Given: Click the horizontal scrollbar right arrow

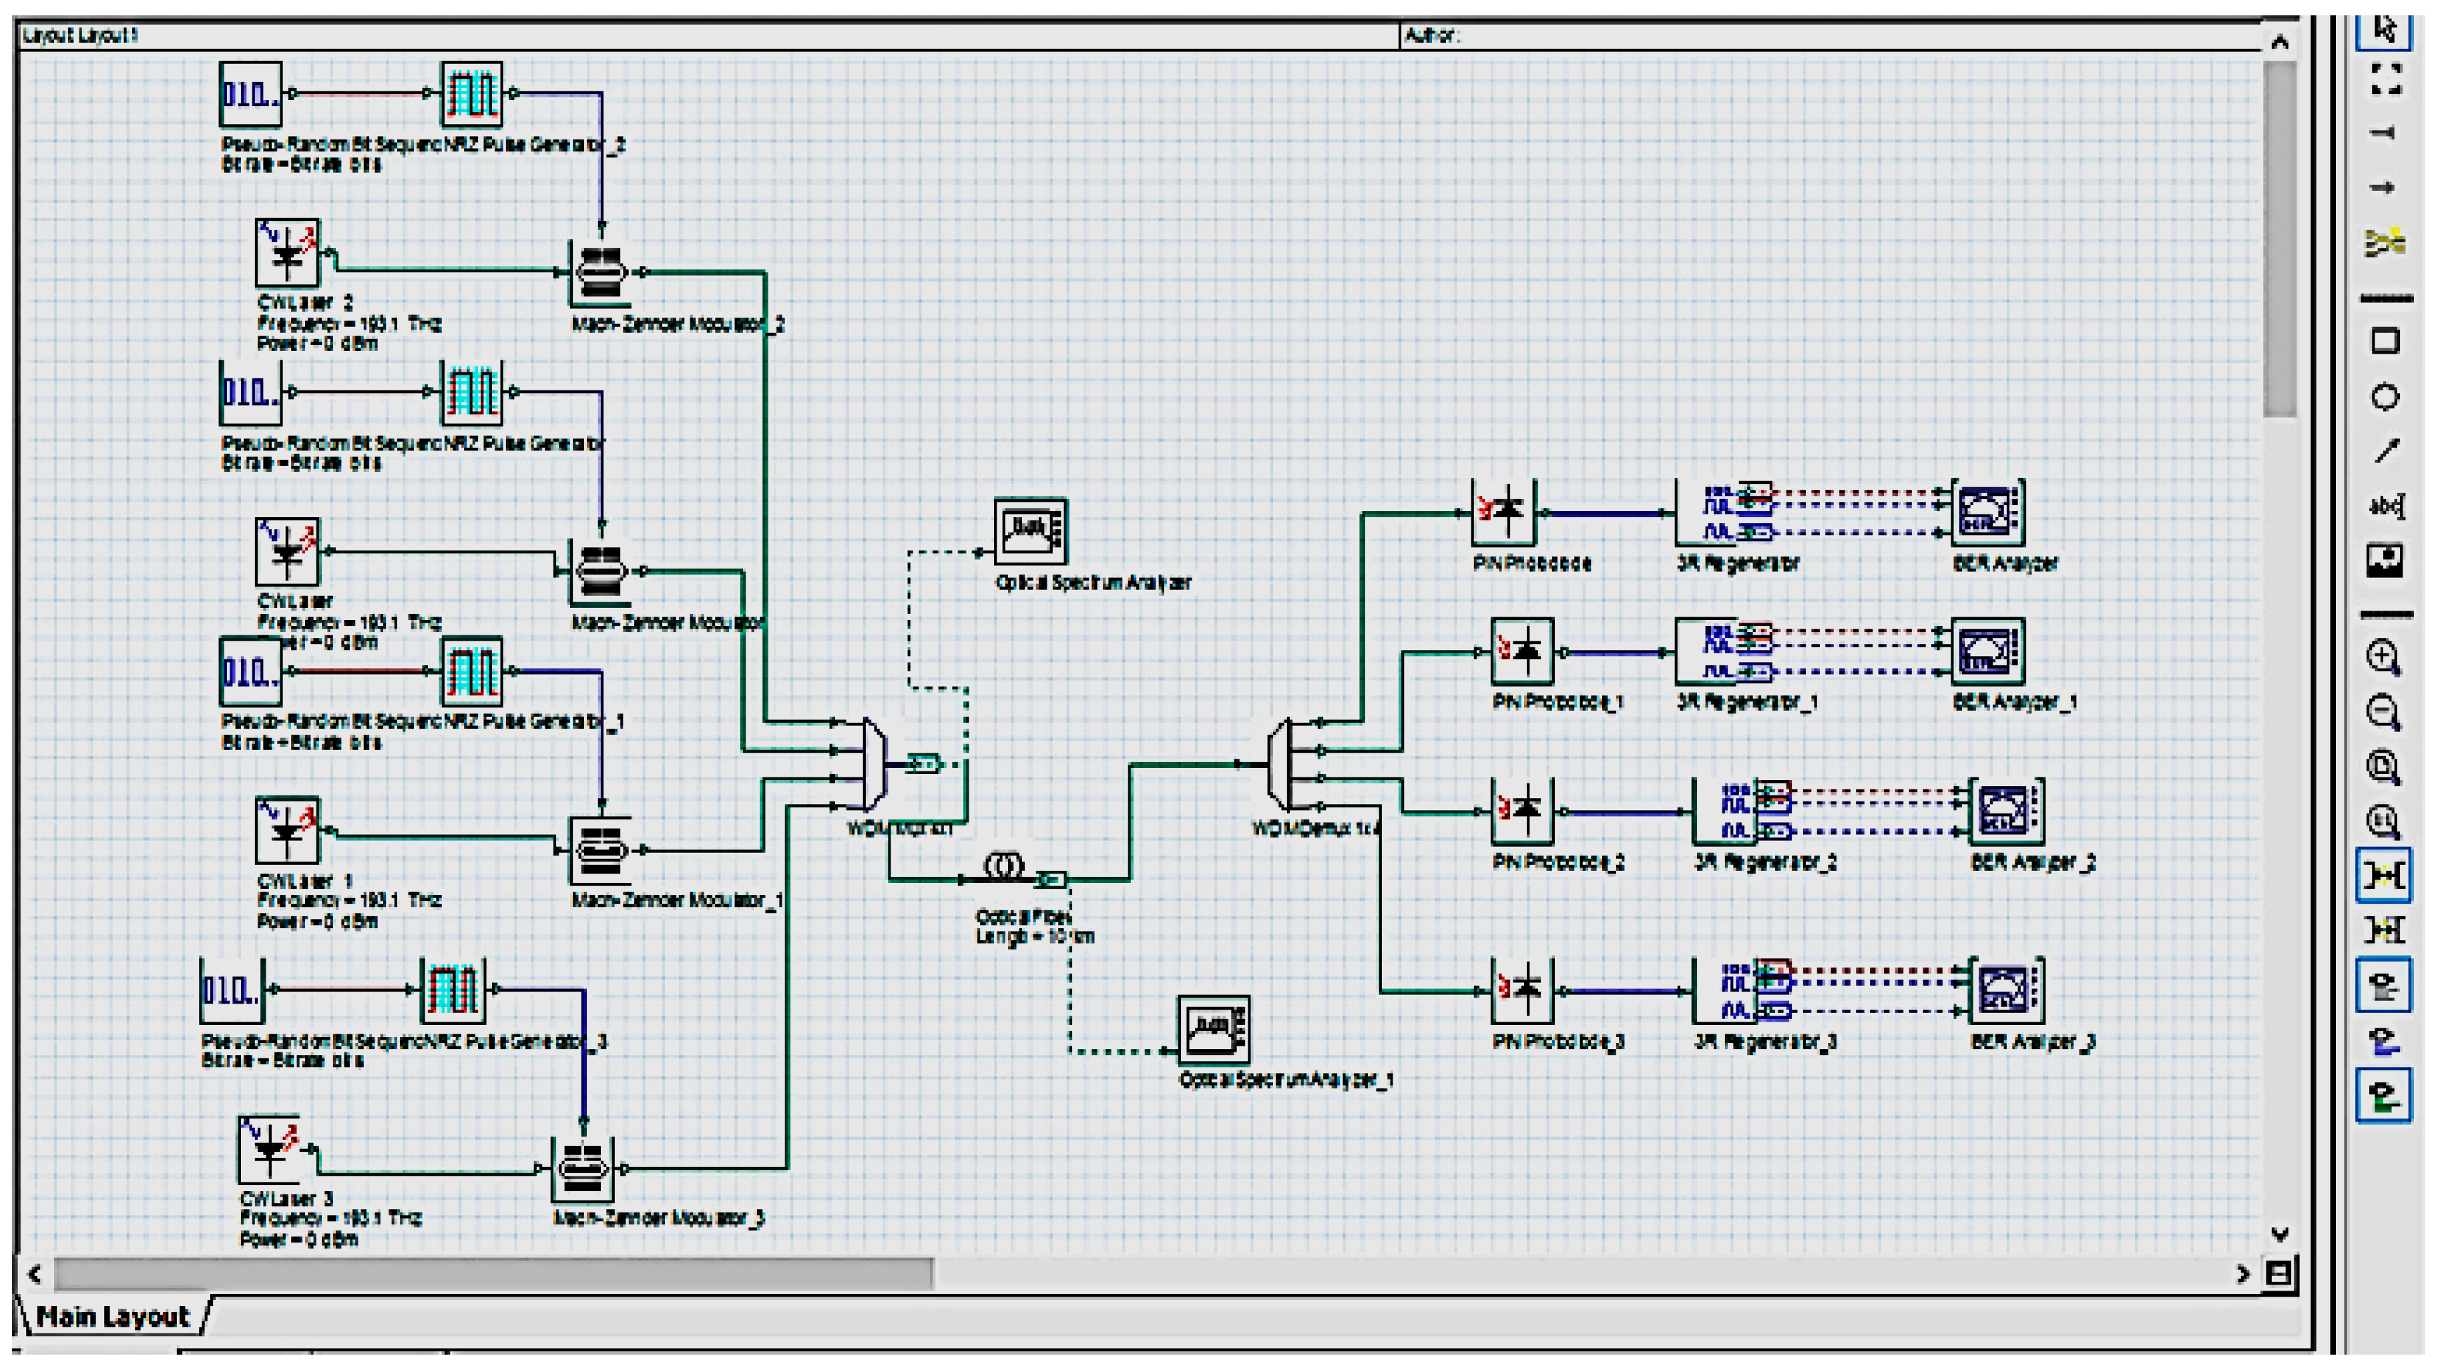Looking at the screenshot, I should point(2243,1274).
